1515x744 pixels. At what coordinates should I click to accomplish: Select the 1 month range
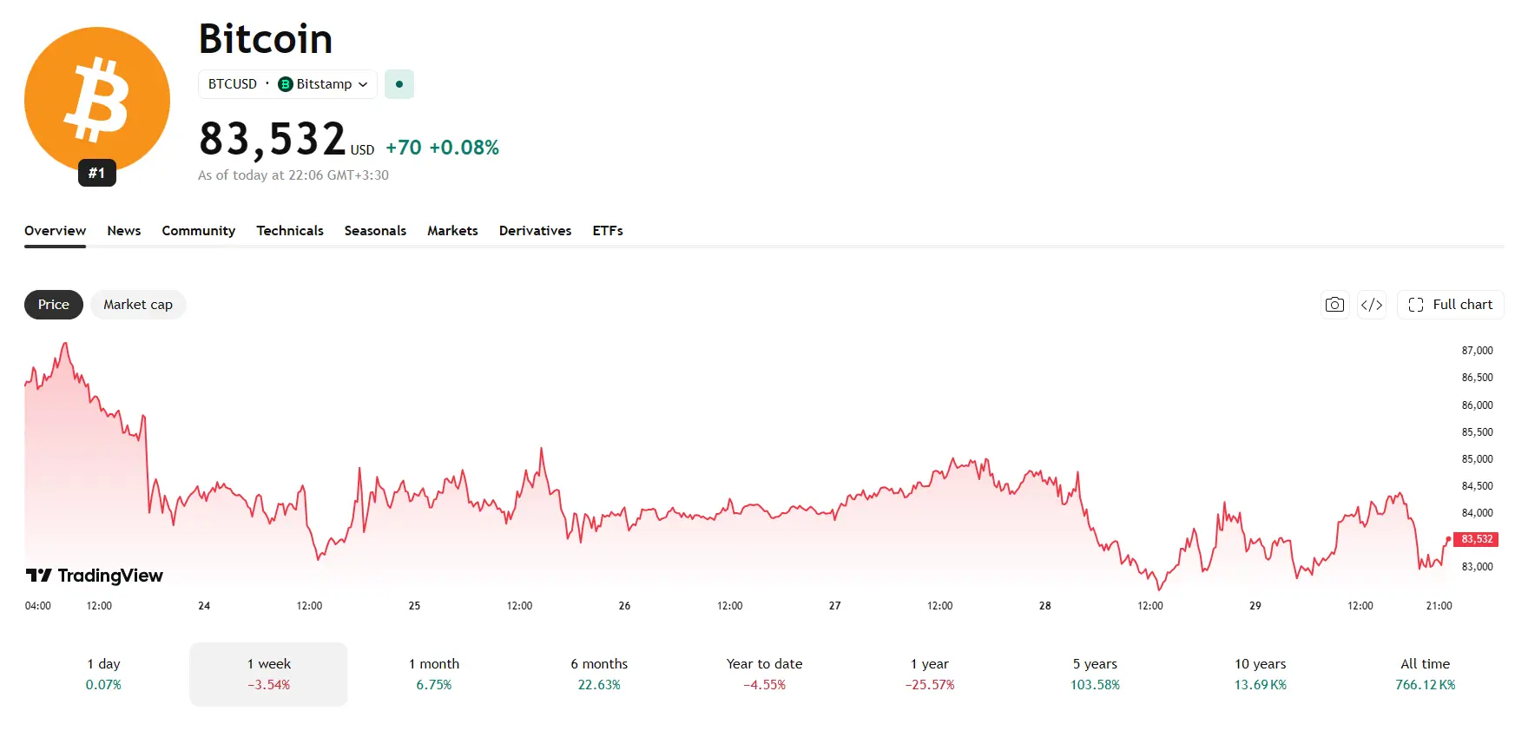[434, 675]
